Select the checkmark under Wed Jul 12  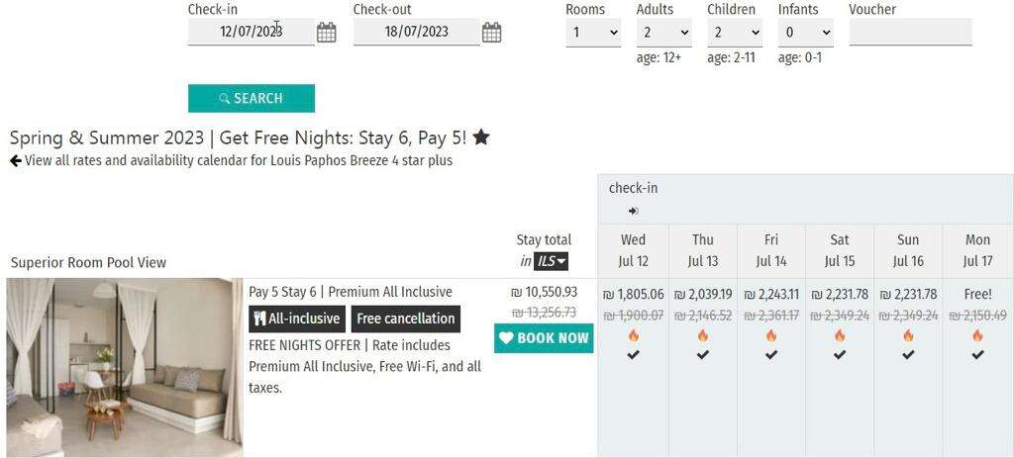point(634,354)
